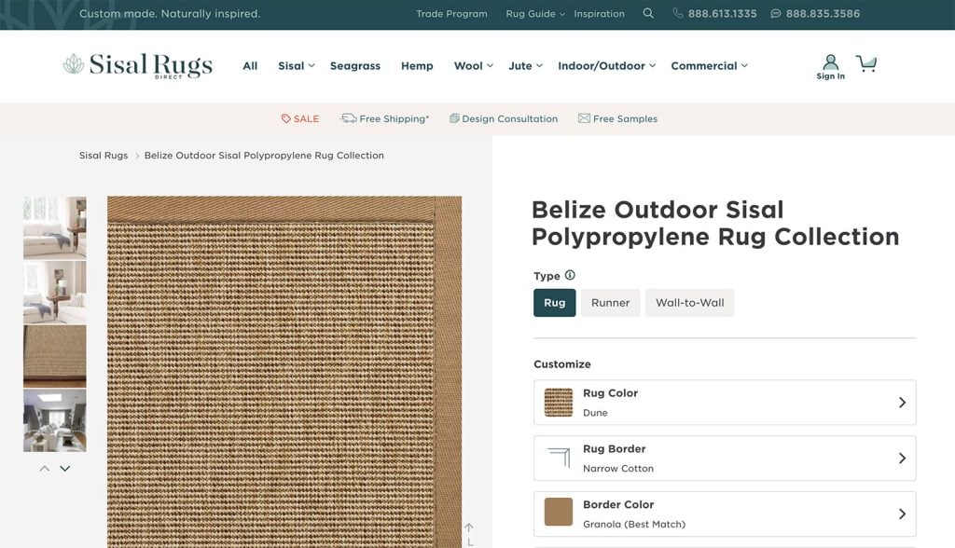Viewport: 955px width, 548px height.
Task: Open the Design Consultation link
Action: 504,118
